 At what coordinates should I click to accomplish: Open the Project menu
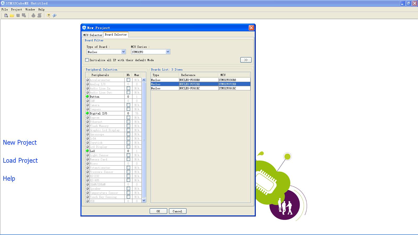click(x=16, y=9)
